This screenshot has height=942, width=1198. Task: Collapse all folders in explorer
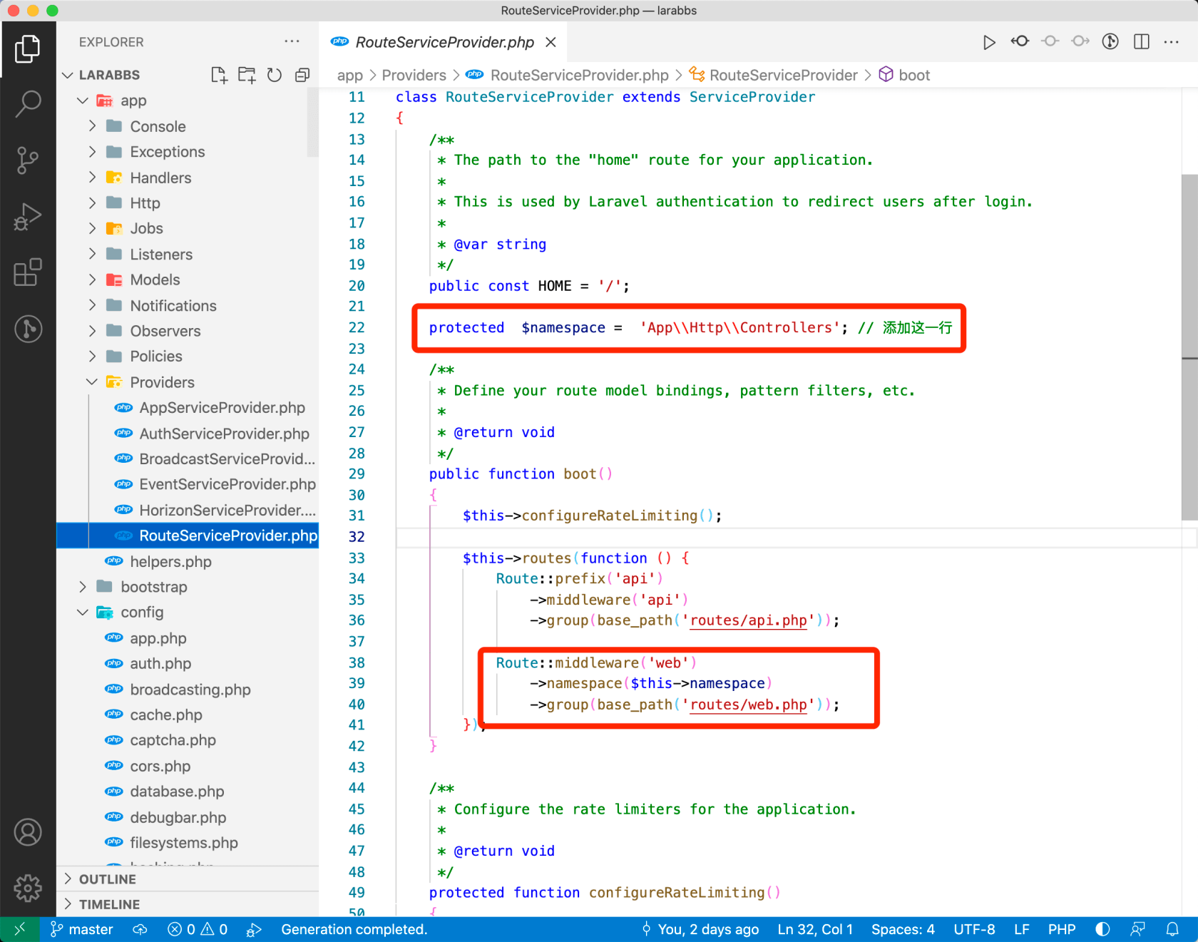302,75
